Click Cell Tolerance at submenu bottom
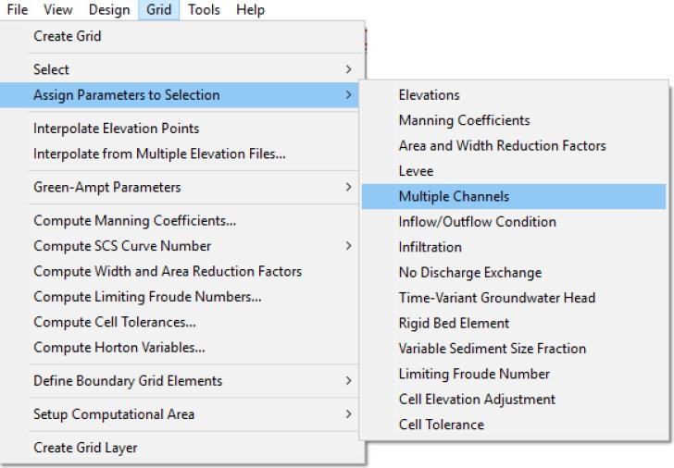674x468 pixels. [441, 425]
